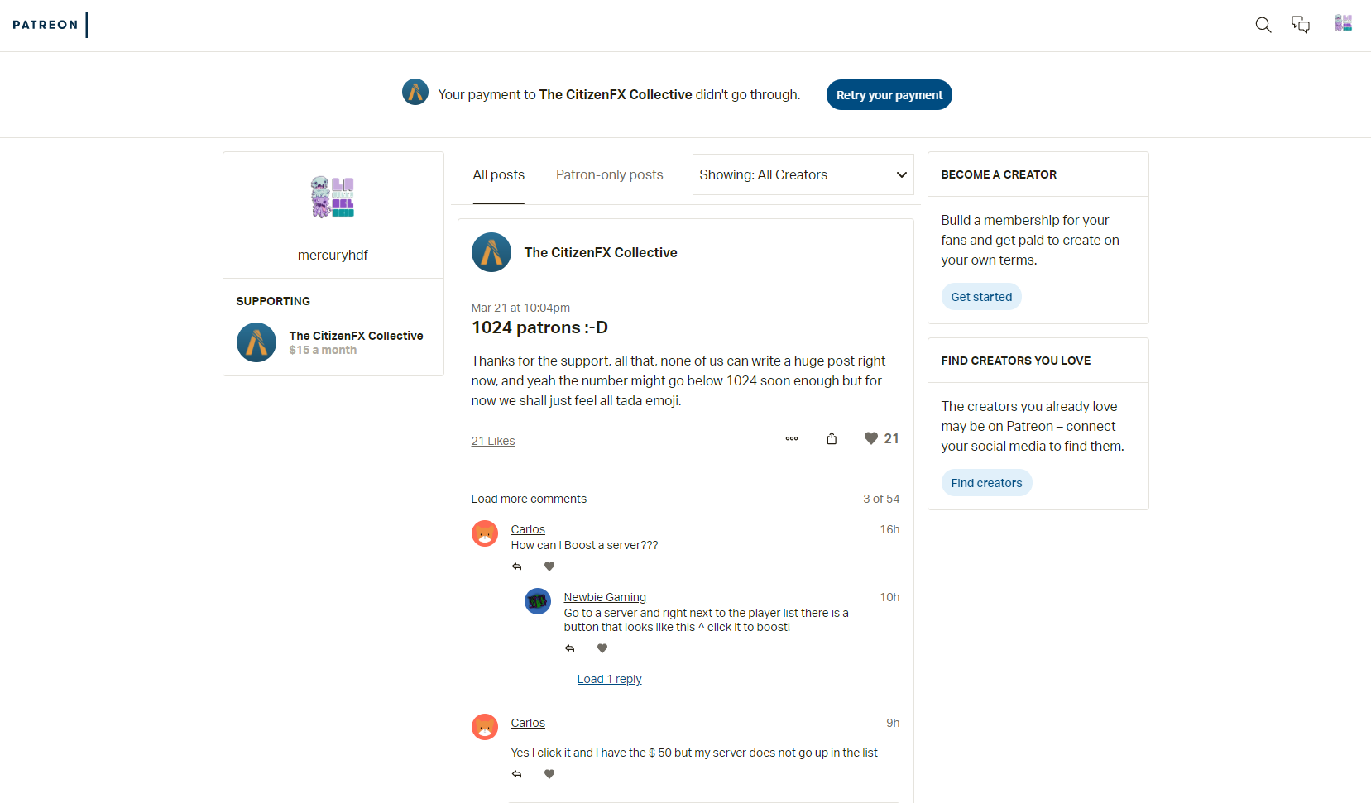This screenshot has width=1371, height=803.
Task: Click The CitizenFX Collective post author name
Action: [x=601, y=252]
